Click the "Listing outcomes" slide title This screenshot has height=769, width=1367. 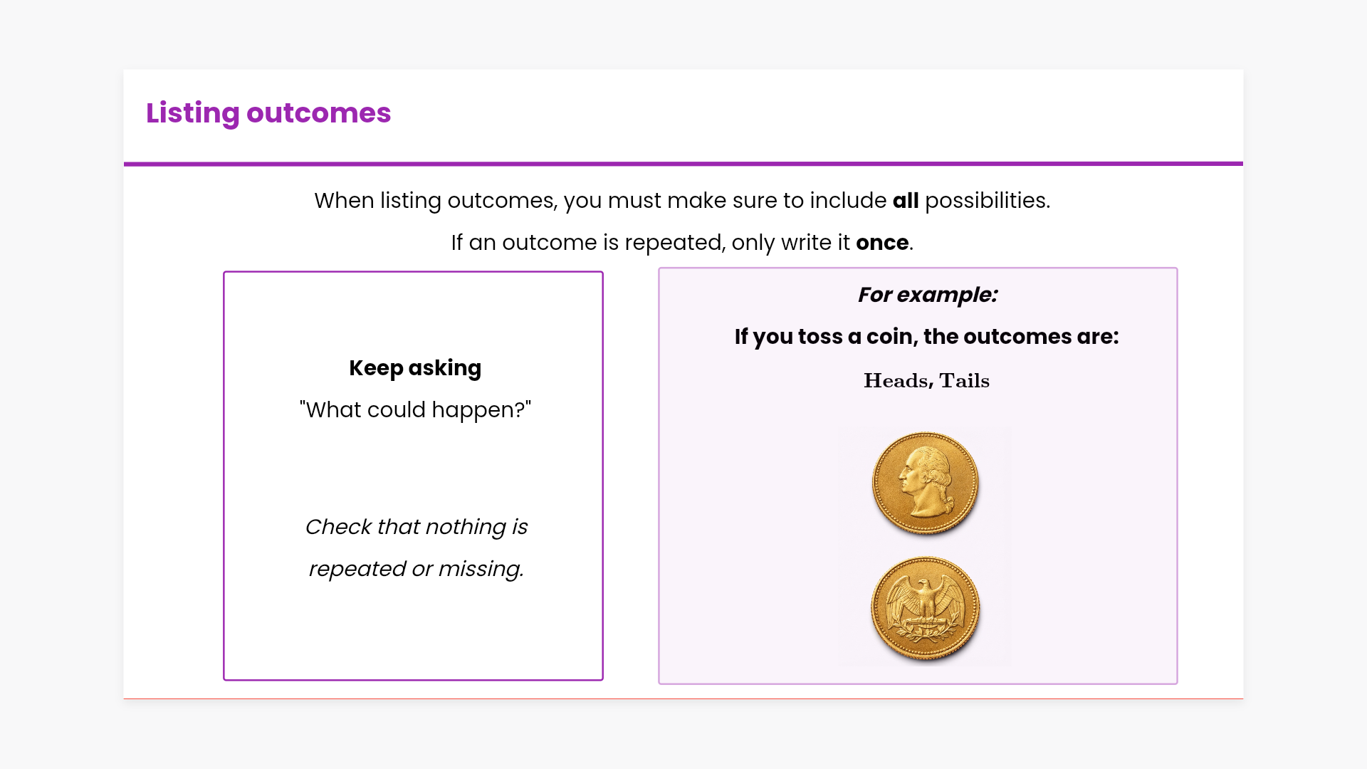point(268,113)
